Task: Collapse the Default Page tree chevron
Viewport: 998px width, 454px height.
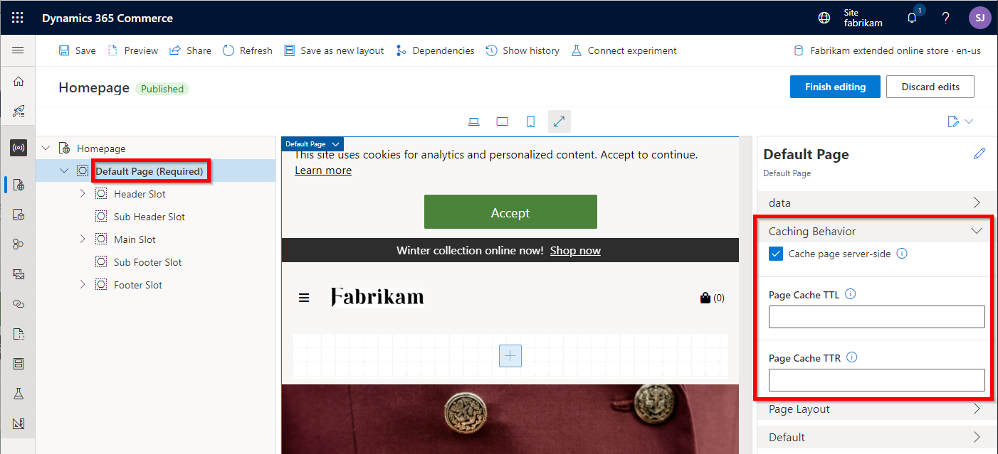Action: 64,171
